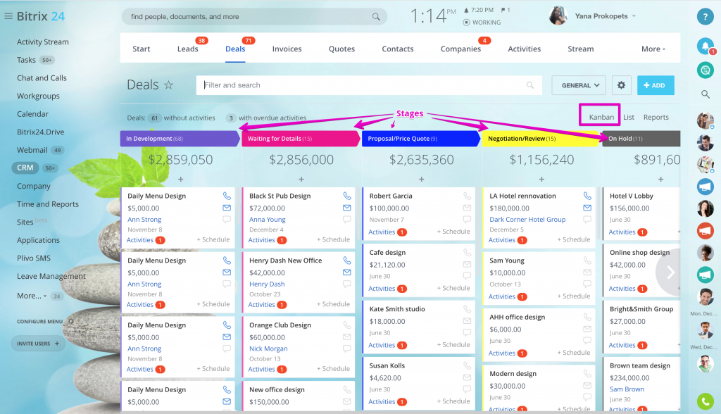Image resolution: width=721 pixels, height=414 pixels.
Task: Open Bitrix24.Drive in sidebar
Action: 40,132
